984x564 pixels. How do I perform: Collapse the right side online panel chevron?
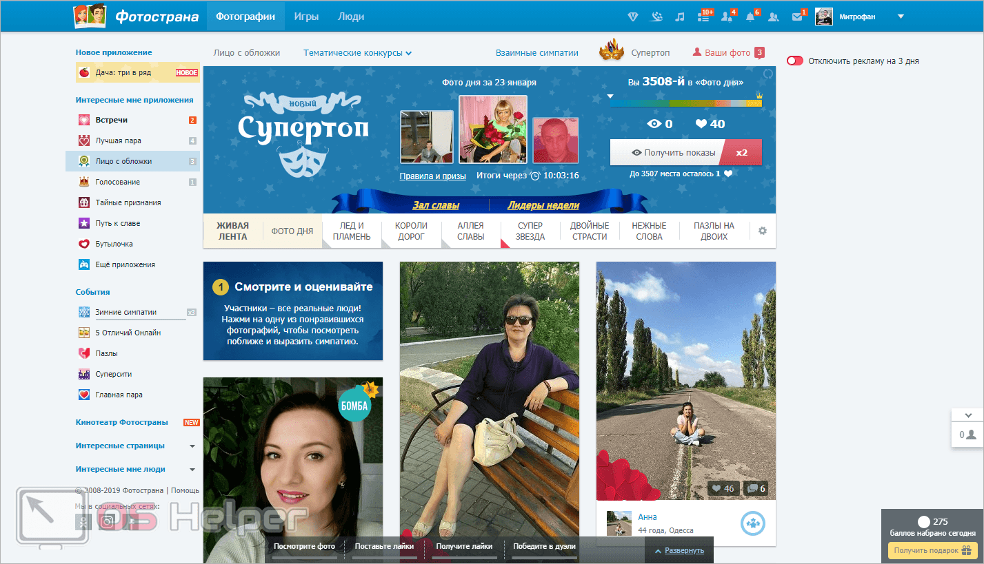968,415
